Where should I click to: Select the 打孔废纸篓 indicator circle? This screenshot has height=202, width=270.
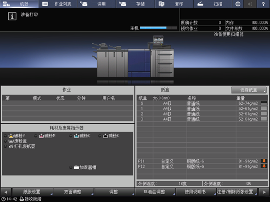(6, 146)
